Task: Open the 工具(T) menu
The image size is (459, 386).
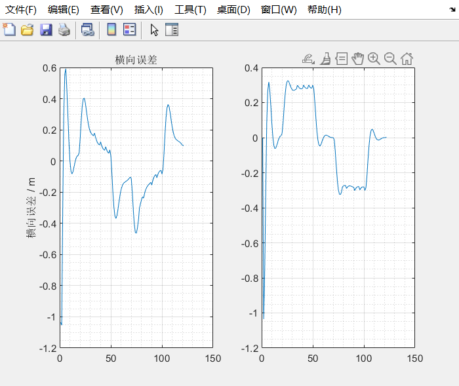Action: [190, 10]
